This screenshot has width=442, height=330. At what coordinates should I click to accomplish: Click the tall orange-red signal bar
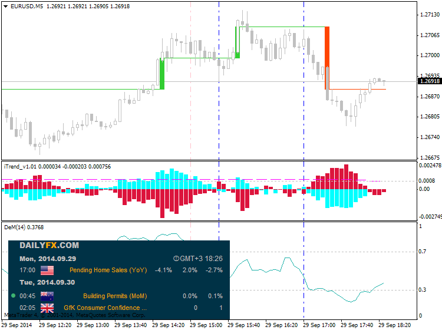point(327,58)
